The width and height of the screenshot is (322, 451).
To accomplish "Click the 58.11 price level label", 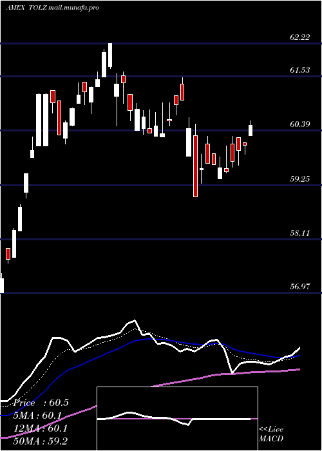I will (300, 233).
